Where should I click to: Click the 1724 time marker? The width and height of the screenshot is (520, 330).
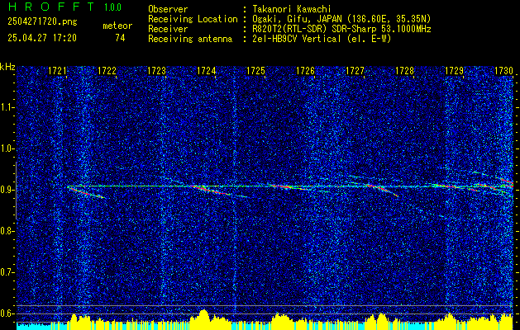tap(207, 71)
